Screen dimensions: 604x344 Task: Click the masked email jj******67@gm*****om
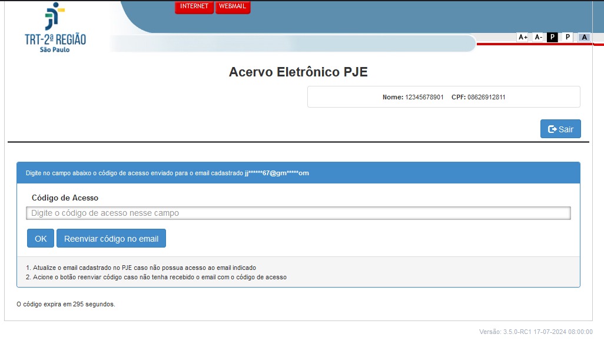277,173
